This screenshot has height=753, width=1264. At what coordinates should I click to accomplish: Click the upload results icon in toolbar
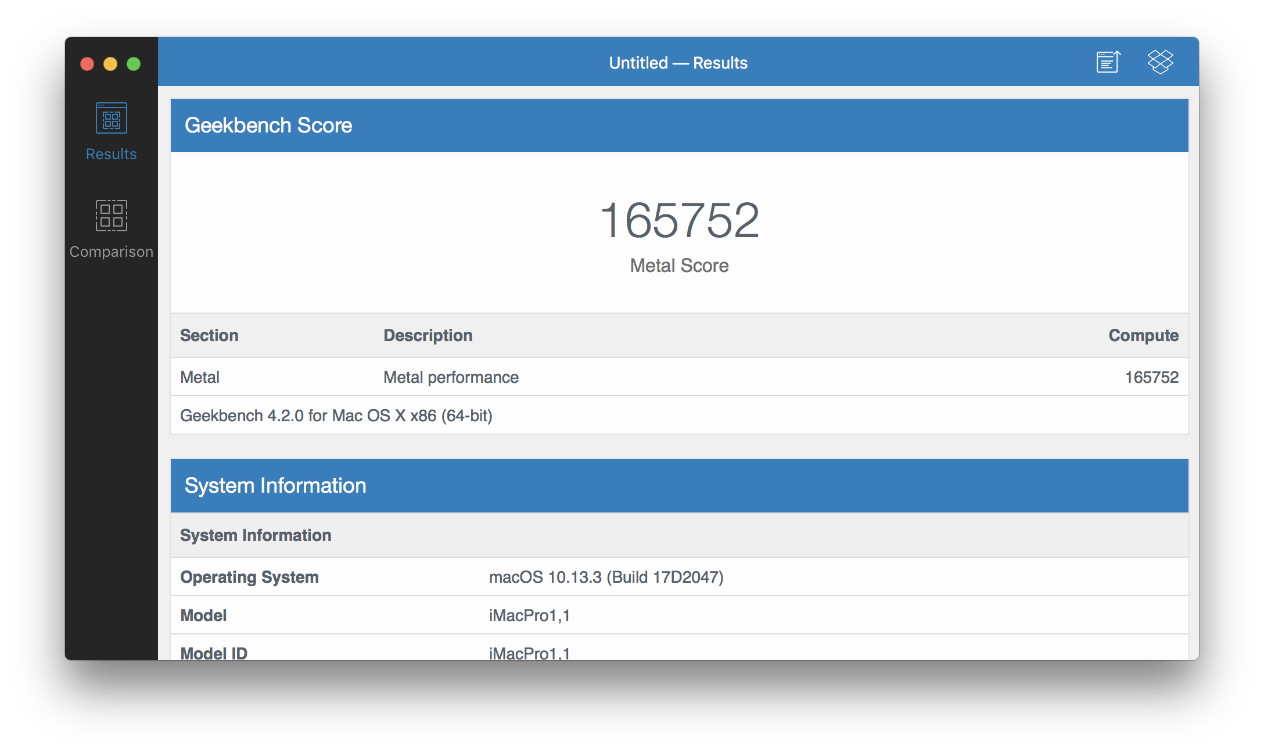coord(1108,62)
